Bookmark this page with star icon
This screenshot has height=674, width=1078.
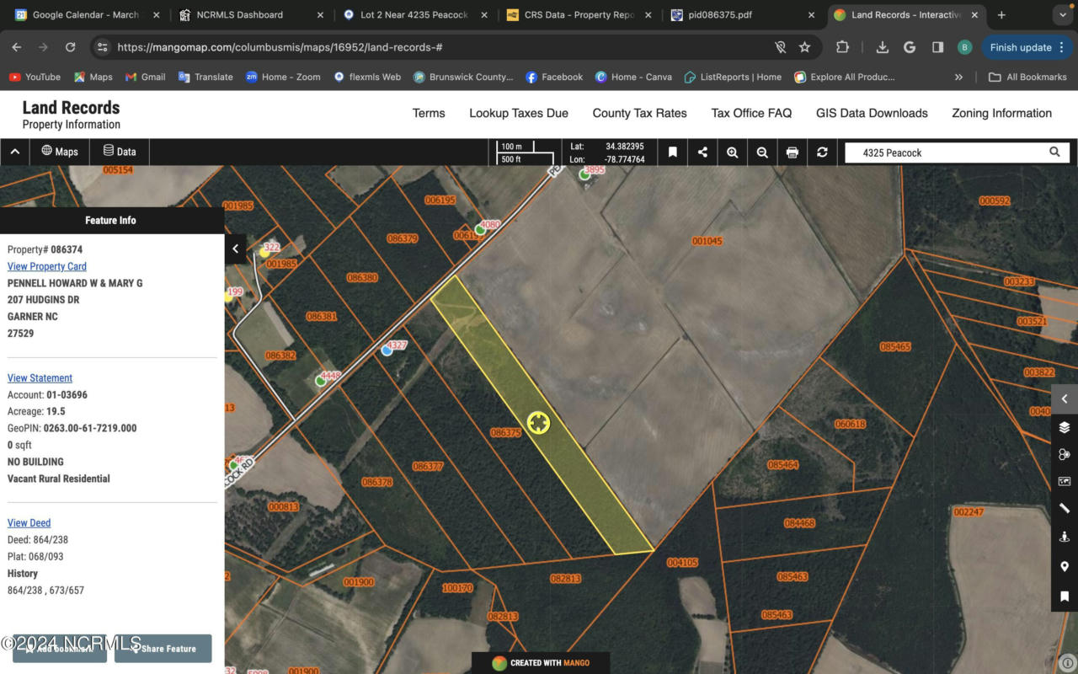804,47
